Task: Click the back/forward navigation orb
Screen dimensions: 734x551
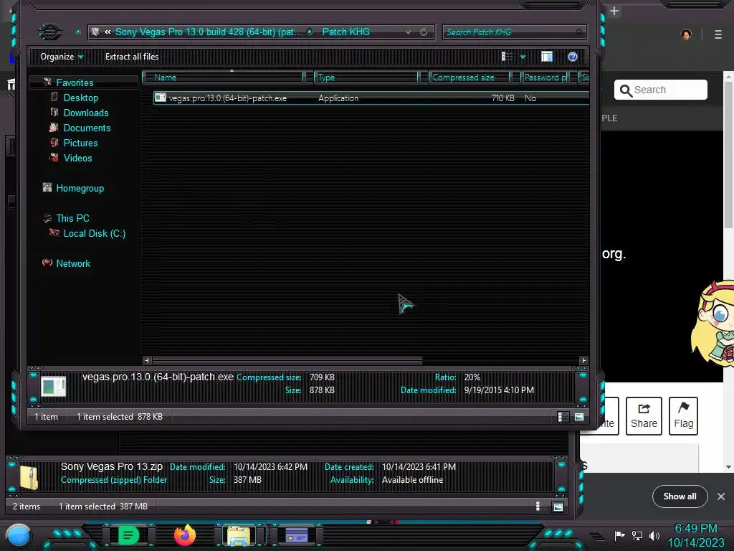Action: pos(49,32)
